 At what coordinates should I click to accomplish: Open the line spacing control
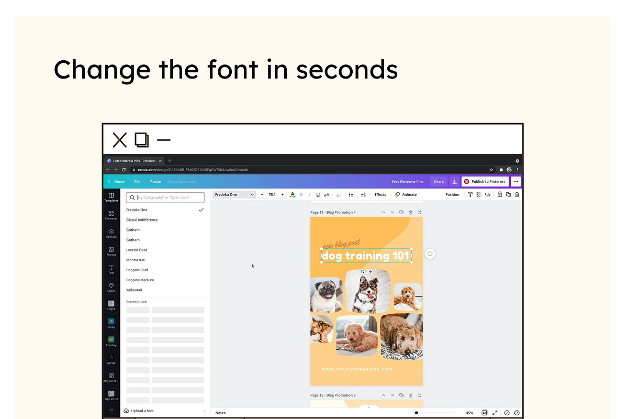click(x=363, y=194)
